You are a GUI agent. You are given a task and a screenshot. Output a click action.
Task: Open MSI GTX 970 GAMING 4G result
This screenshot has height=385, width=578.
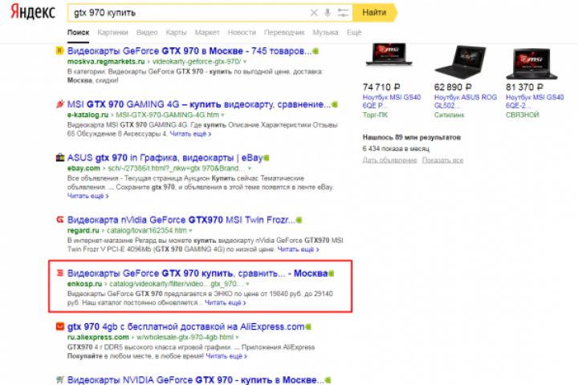pos(199,104)
